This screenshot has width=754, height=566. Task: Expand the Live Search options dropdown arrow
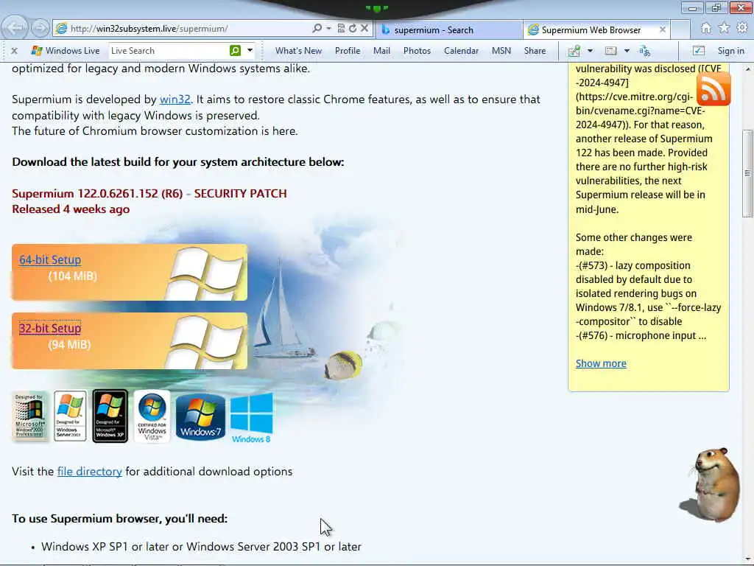pos(250,50)
